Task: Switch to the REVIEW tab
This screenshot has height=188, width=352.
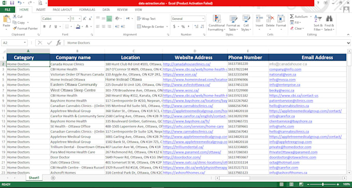Action: [122, 10]
